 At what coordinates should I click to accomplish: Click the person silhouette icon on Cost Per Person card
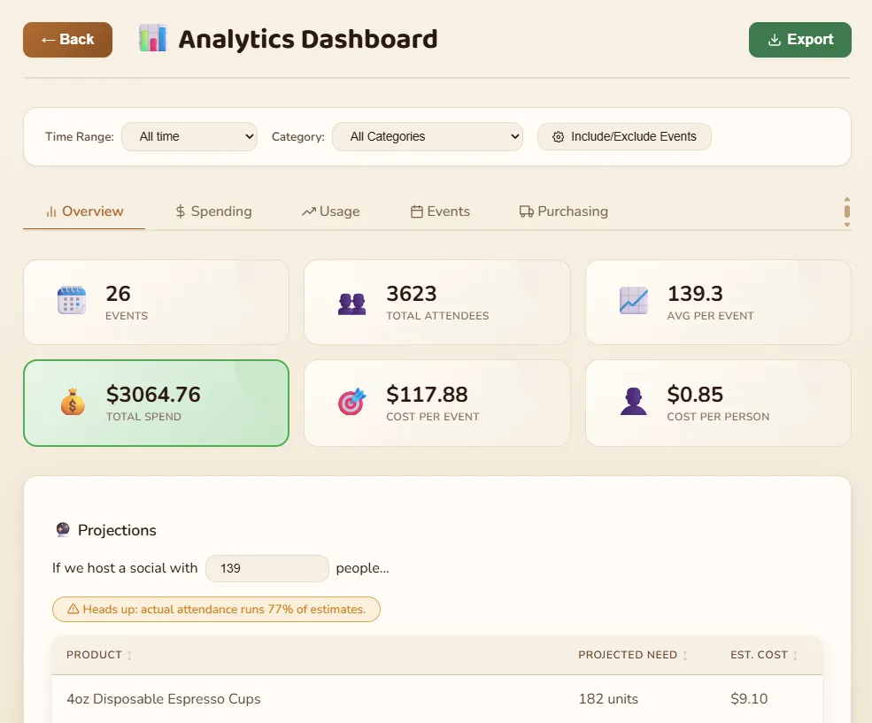click(634, 401)
